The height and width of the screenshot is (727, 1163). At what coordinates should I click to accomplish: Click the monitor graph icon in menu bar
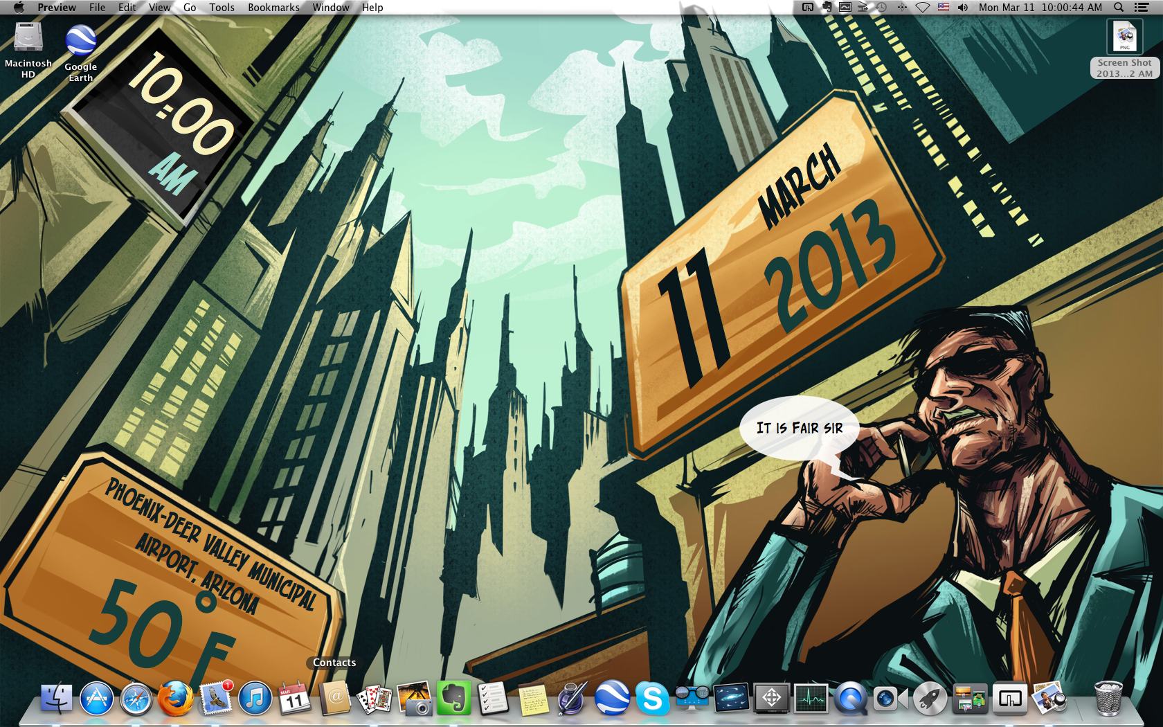[845, 7]
